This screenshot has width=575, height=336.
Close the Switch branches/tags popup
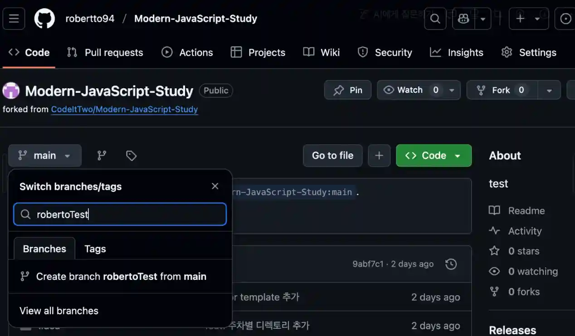click(215, 186)
